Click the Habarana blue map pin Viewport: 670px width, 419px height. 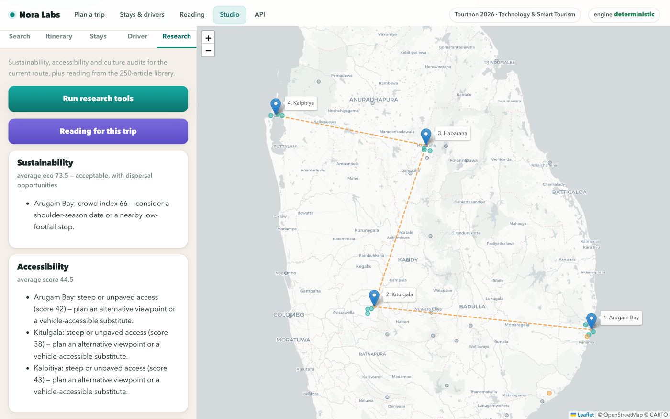[426, 136]
